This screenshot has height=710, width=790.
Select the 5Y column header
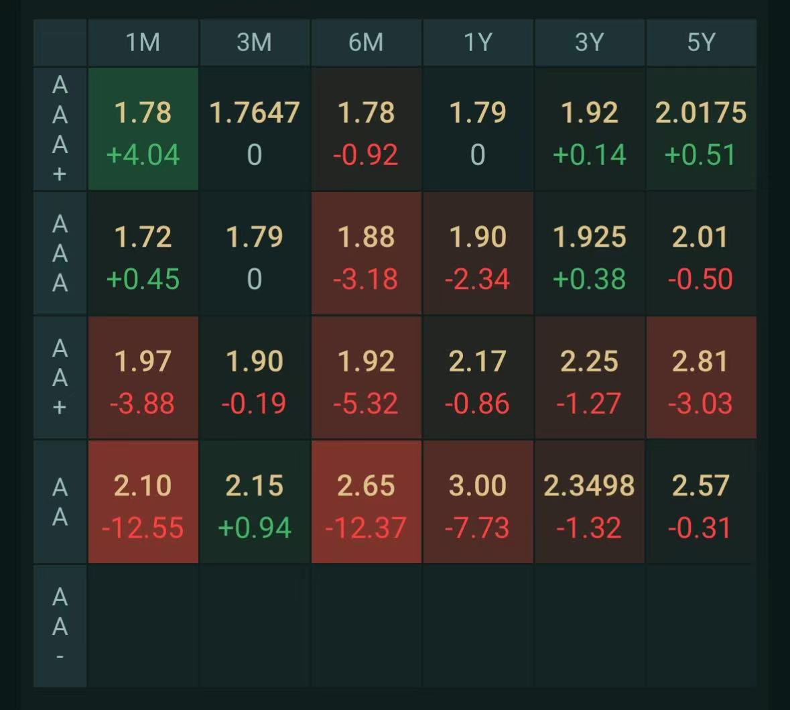(x=702, y=42)
